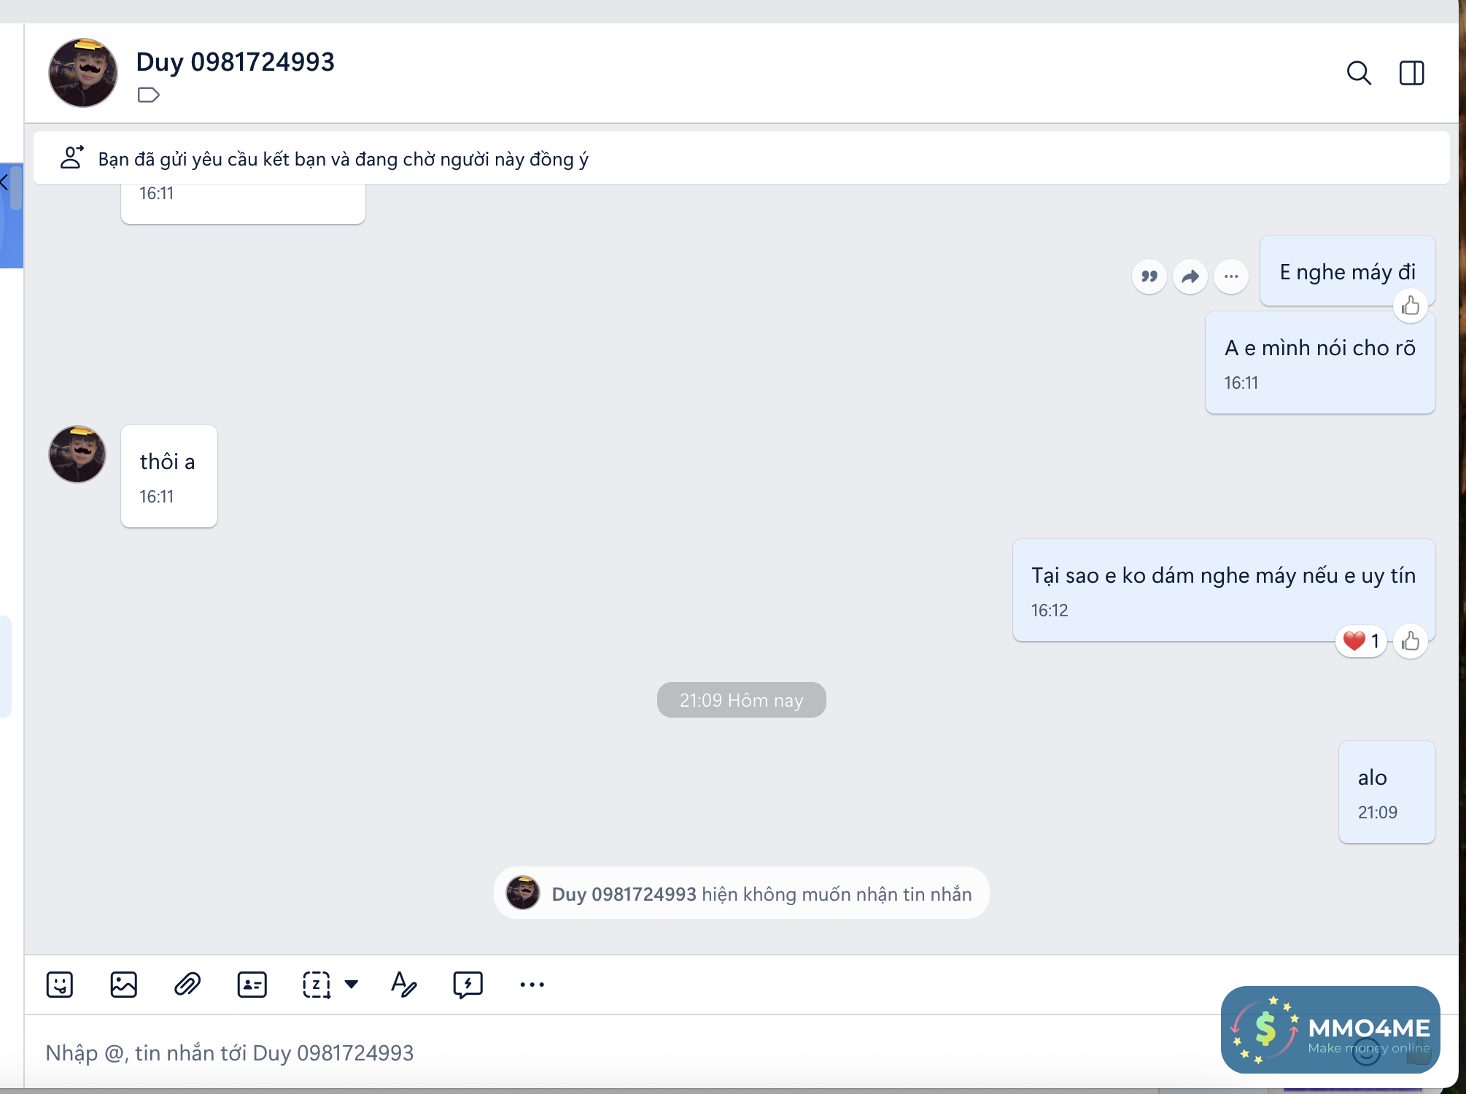Viewport: 1466px width, 1094px height.
Task: Click the heart reaction count
Action: point(1361,641)
